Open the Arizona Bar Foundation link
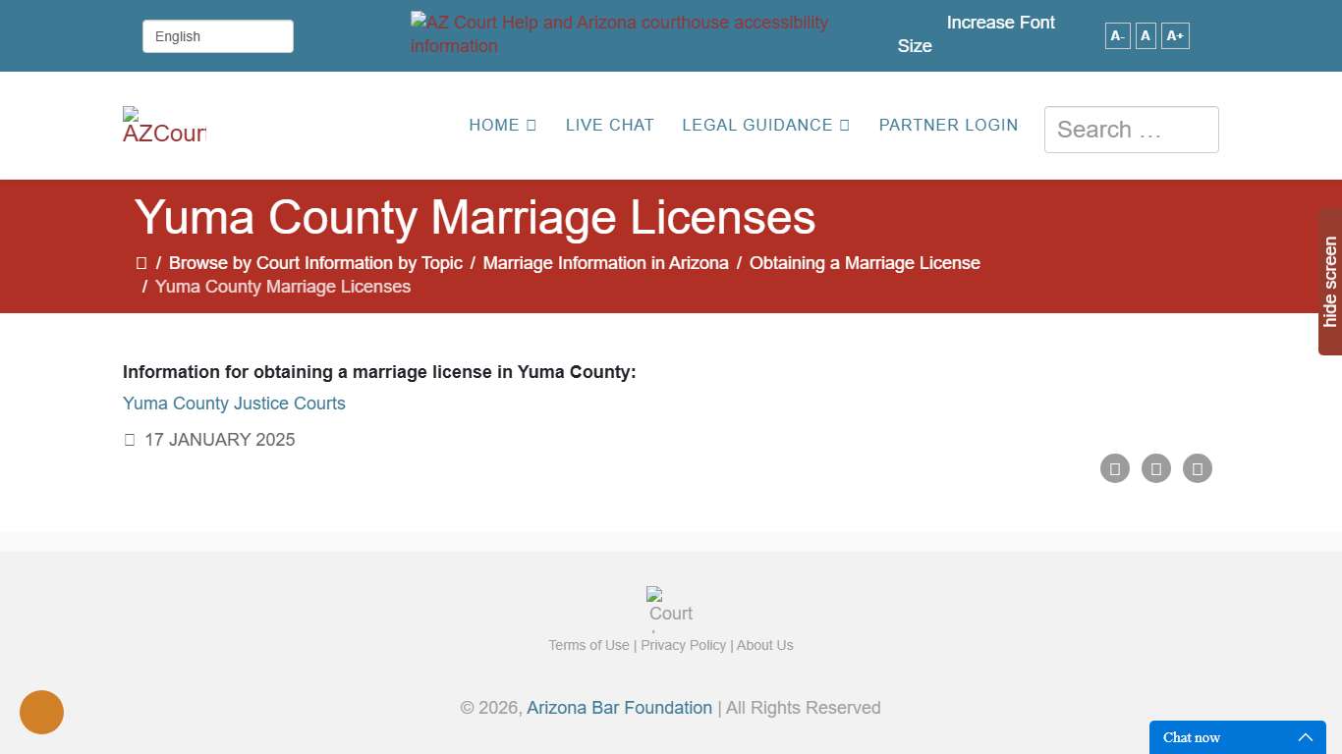This screenshot has width=1342, height=754. pos(619,707)
